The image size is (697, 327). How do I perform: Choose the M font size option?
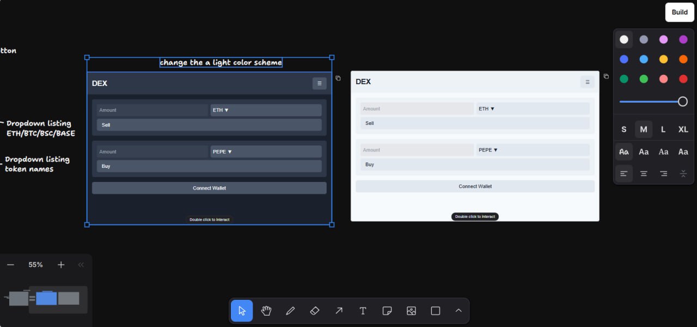coord(644,129)
